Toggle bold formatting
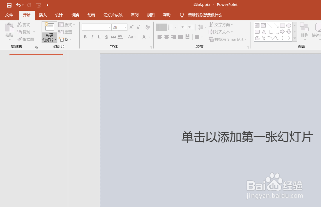 (x=85, y=37)
